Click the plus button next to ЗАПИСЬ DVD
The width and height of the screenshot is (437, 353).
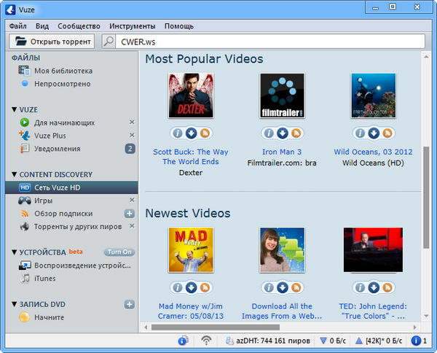click(x=130, y=304)
